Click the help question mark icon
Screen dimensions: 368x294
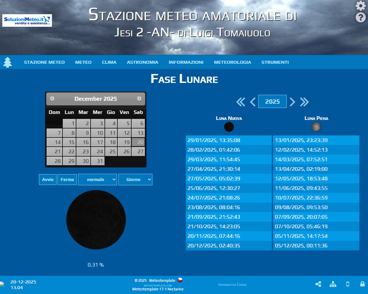pyautogui.click(x=360, y=18)
